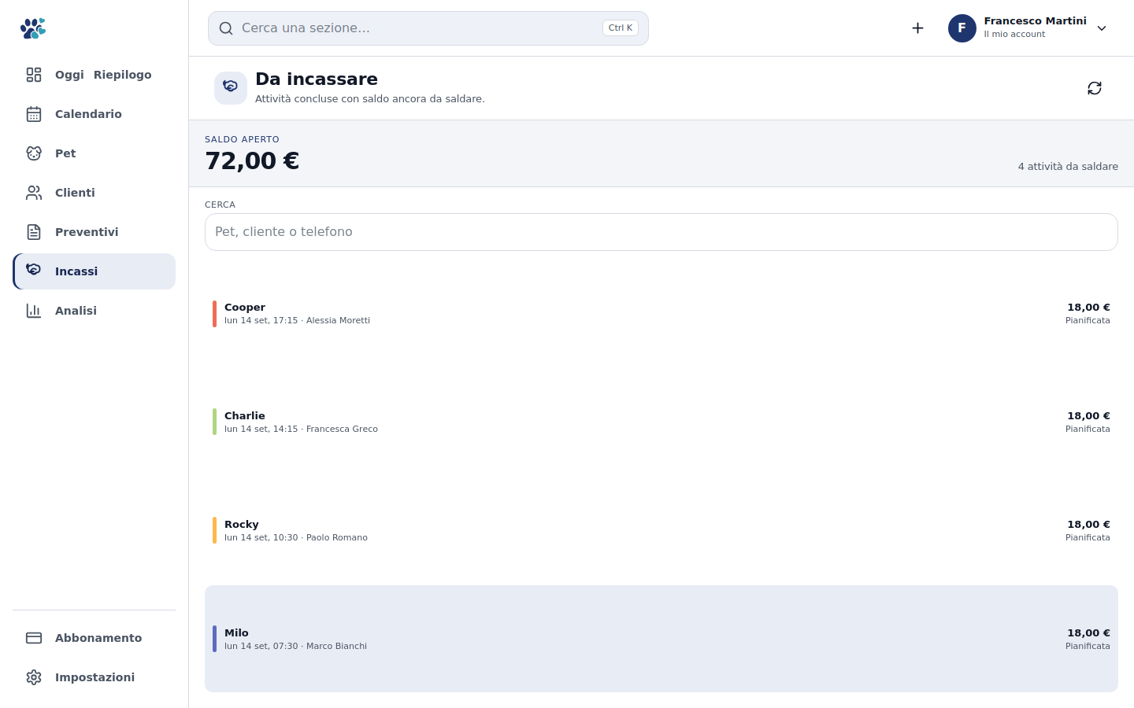The image size is (1134, 708).
Task: Open the Abbonamento credit card icon
Action: point(34,638)
